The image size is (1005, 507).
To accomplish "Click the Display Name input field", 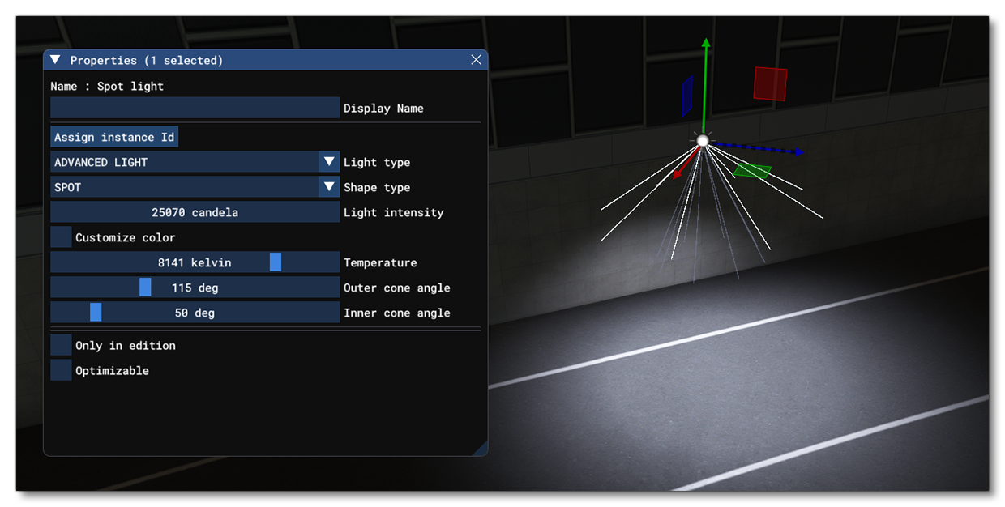I will (195, 108).
